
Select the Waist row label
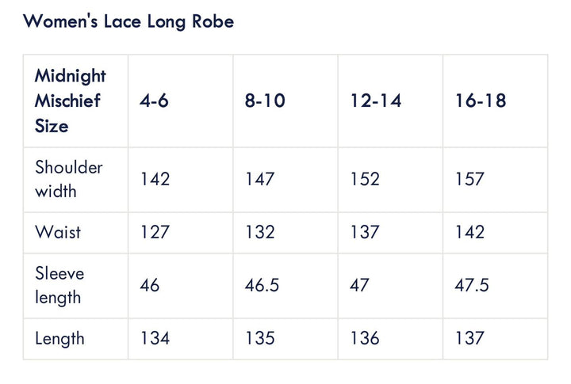(58, 233)
